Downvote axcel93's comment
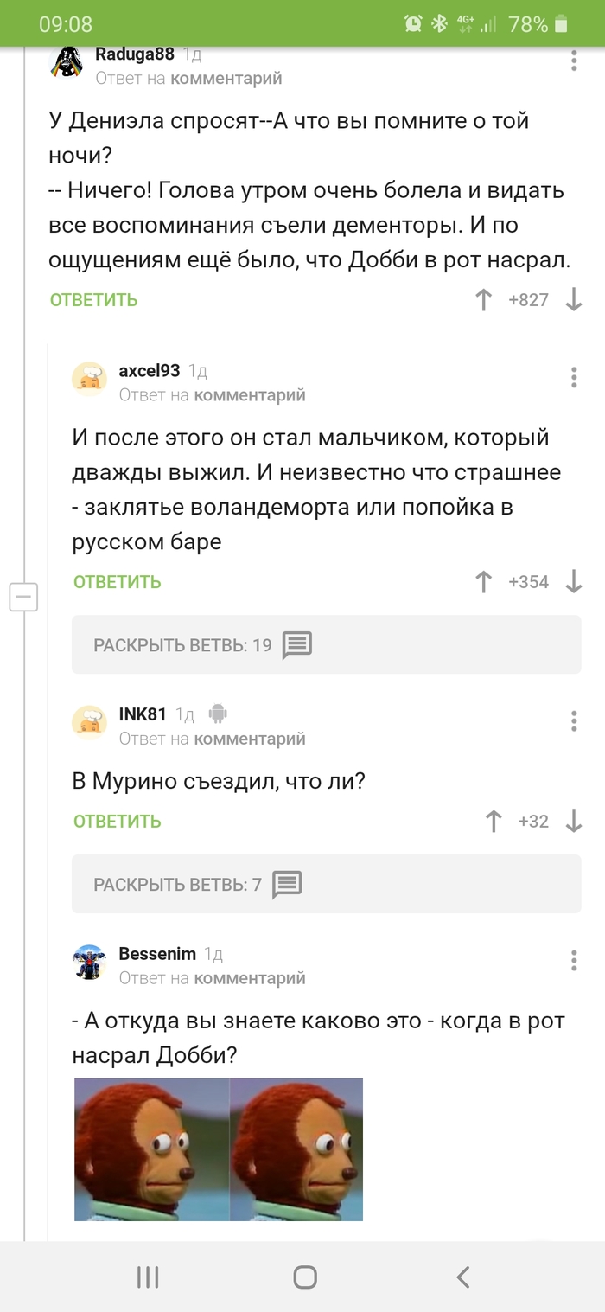605x1312 pixels. (574, 582)
